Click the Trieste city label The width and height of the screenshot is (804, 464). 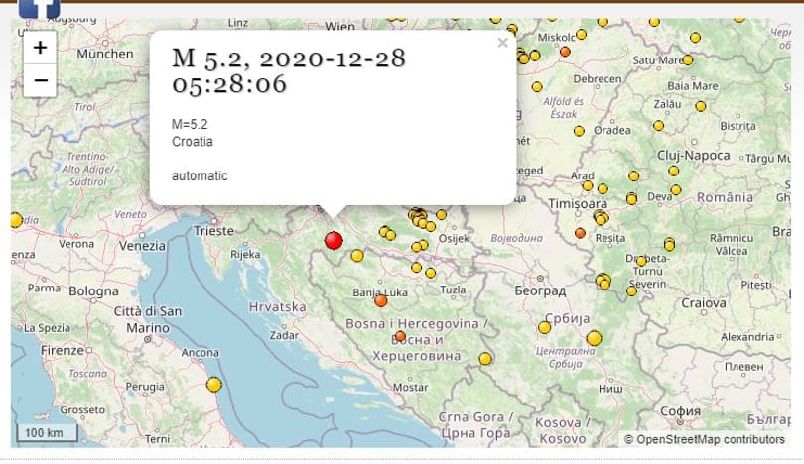coord(213,231)
